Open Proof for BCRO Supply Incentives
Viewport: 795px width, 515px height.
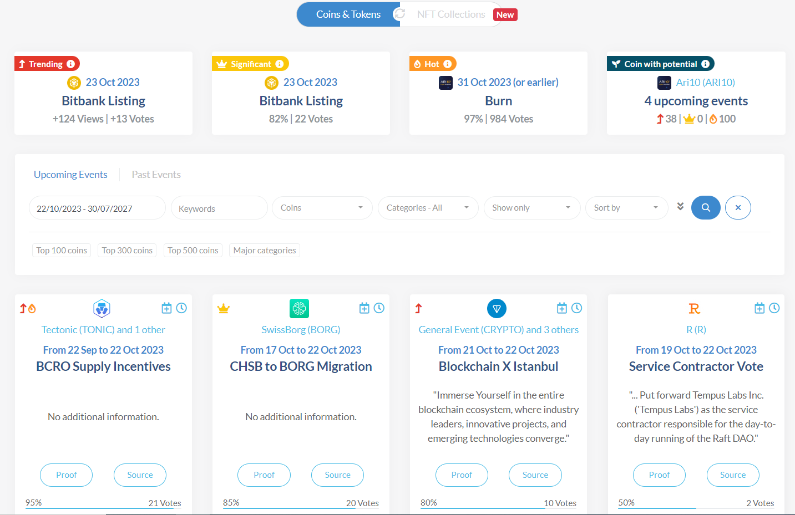click(67, 475)
